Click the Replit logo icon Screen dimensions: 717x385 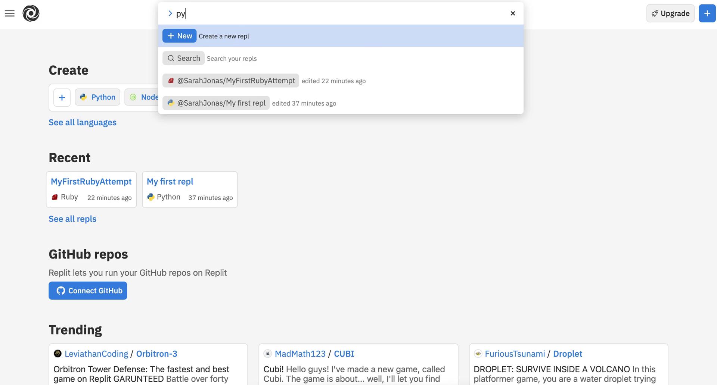pos(31,13)
